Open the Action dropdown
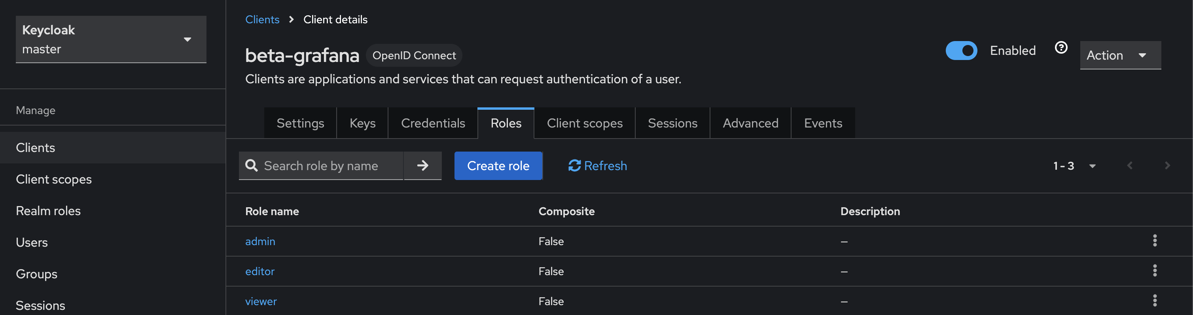The height and width of the screenshot is (315, 1193). tap(1120, 55)
